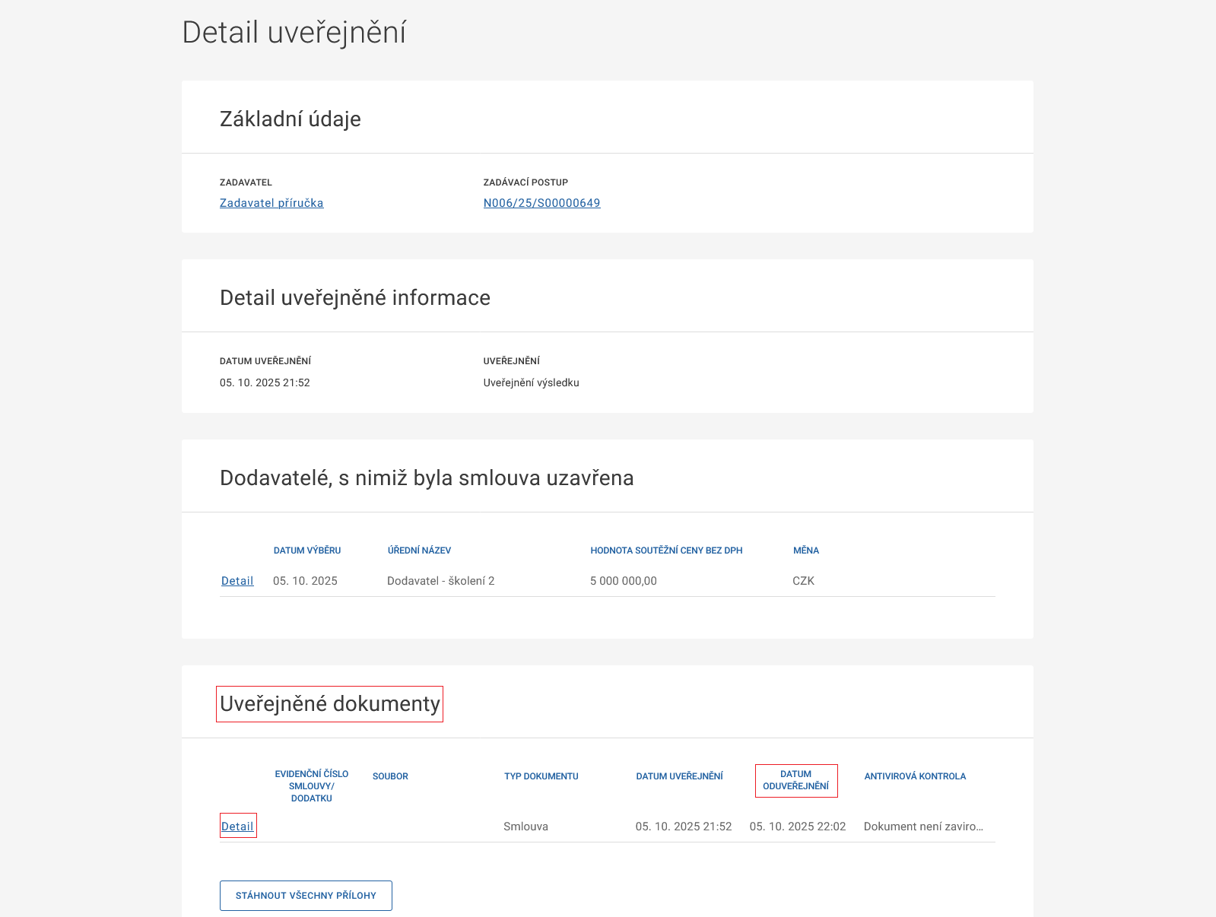Click the Smlouva document type cell
The height and width of the screenshot is (917, 1216).
pyautogui.click(x=525, y=827)
